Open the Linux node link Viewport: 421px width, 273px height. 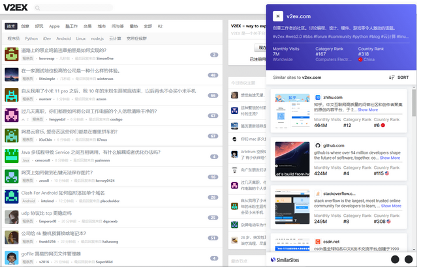coord(81,38)
